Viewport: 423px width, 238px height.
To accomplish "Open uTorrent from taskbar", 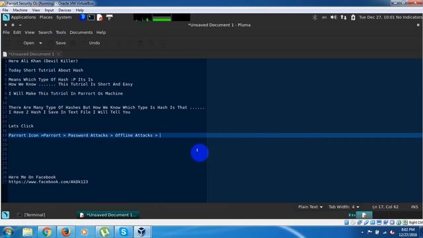I will click(x=104, y=232).
